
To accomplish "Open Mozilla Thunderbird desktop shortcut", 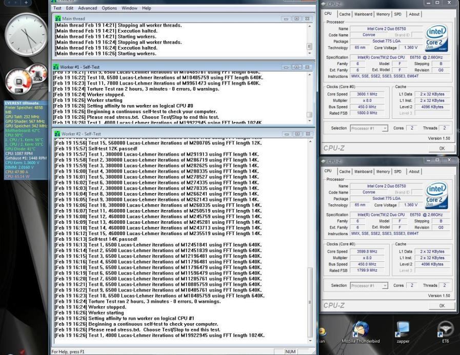I will [361, 333].
